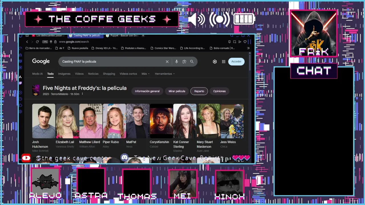The width and height of the screenshot is (365, 205).
Task: Clear the search query with the X
Action: pos(167,61)
